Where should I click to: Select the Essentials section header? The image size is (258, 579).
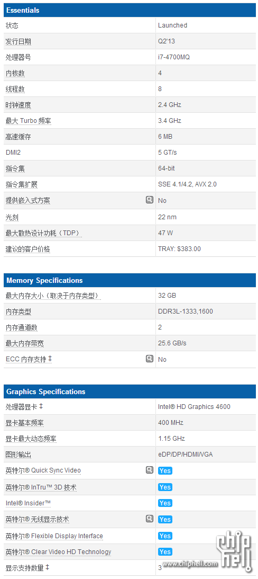[130, 11]
